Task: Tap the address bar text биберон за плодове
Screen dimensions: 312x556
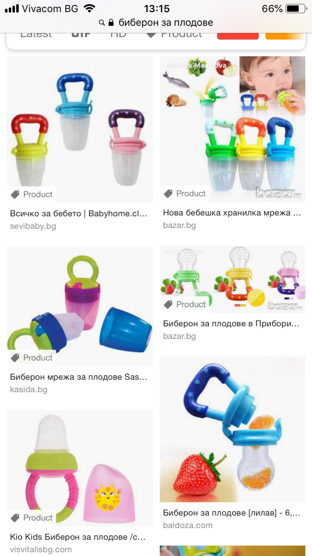Action: [166, 23]
